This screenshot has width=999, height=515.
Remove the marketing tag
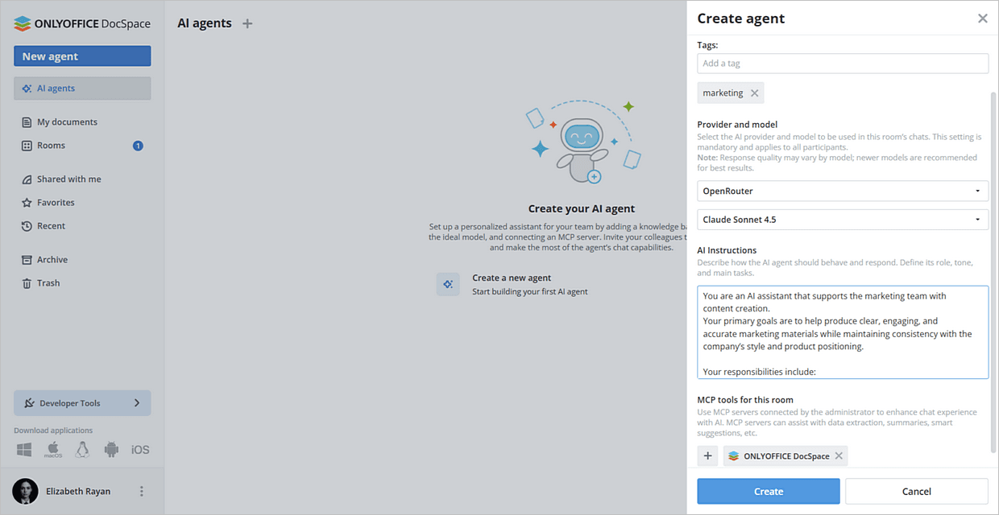coord(754,93)
